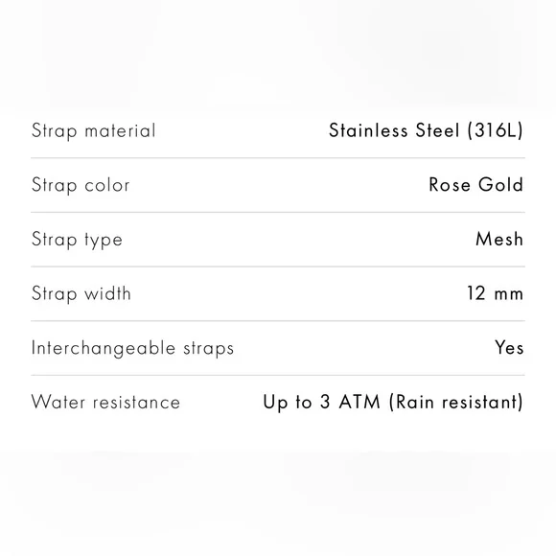Viewport: 556px width, 556px height.
Task: Select the Stainless Steel (316L) value
Action: pos(426,130)
